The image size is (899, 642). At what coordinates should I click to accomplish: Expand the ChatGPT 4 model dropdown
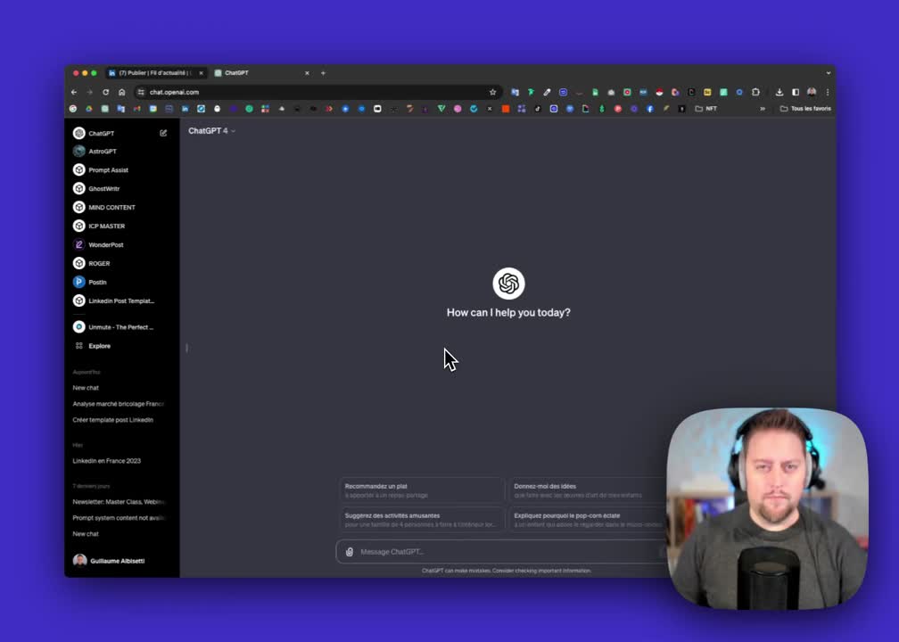(x=211, y=131)
